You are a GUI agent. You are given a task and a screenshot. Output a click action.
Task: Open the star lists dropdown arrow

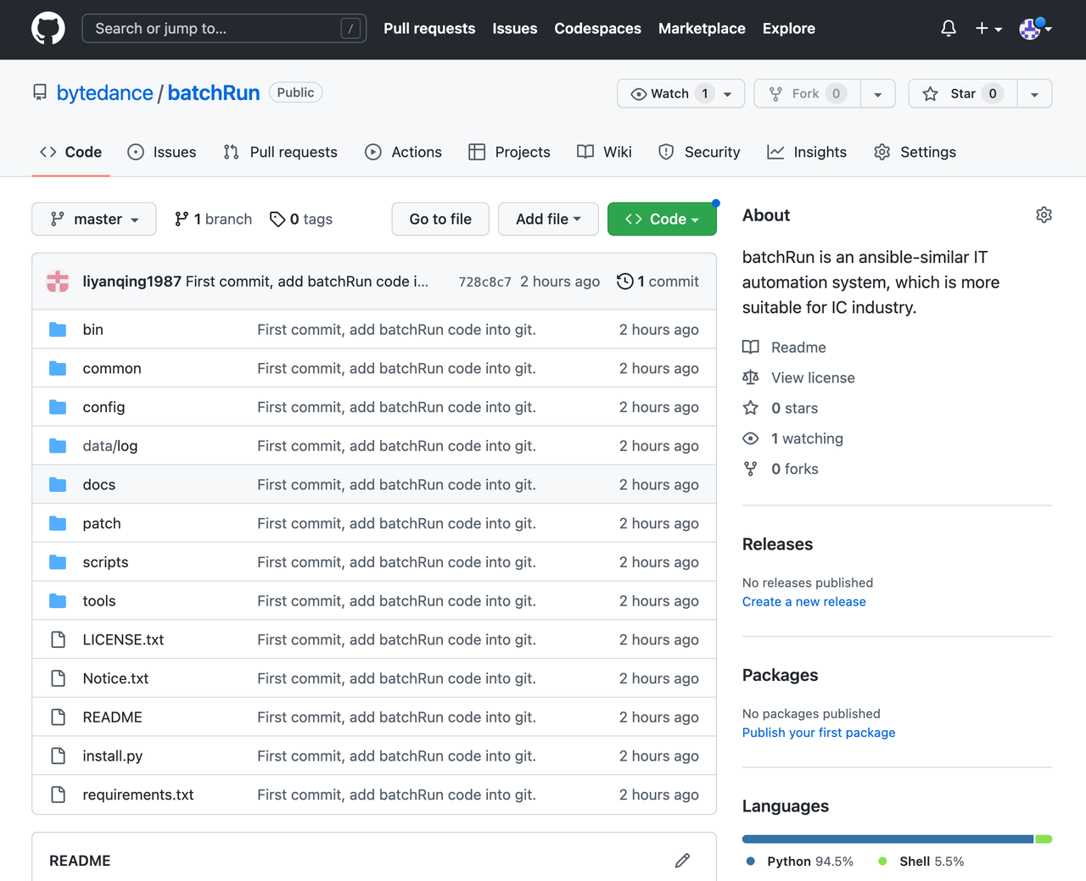1034,94
